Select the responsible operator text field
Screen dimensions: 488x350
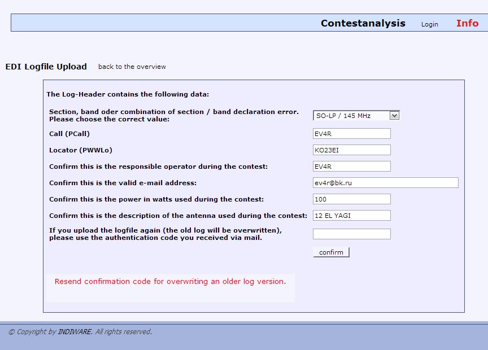point(351,167)
